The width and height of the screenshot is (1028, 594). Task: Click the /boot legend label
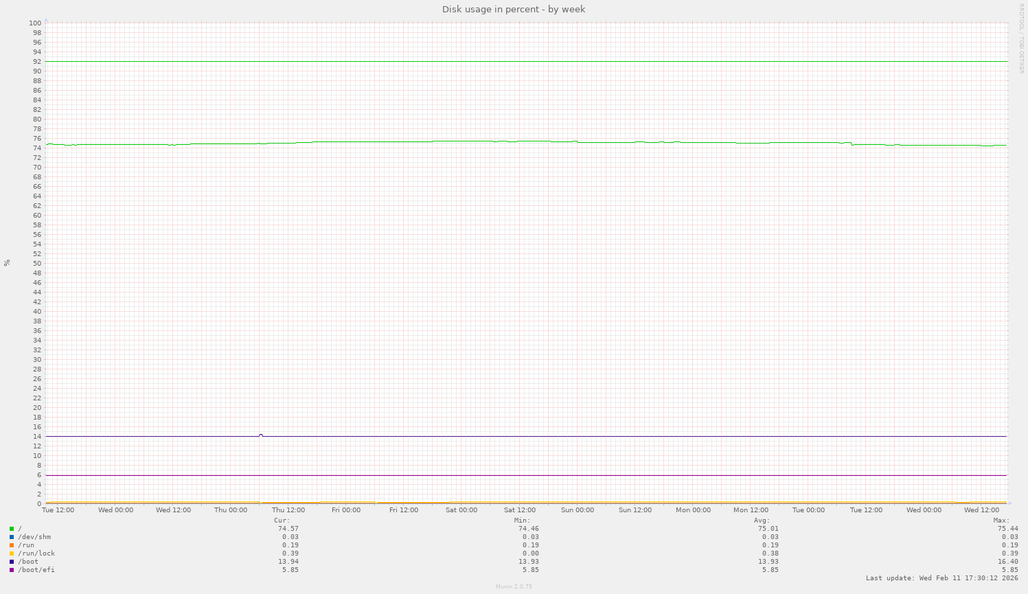tap(27, 561)
